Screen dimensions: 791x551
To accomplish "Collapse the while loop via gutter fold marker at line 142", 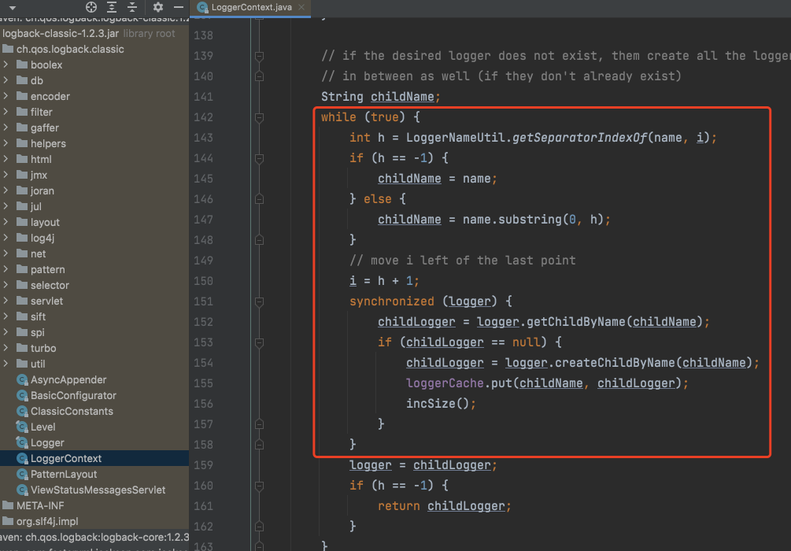I will click(259, 117).
